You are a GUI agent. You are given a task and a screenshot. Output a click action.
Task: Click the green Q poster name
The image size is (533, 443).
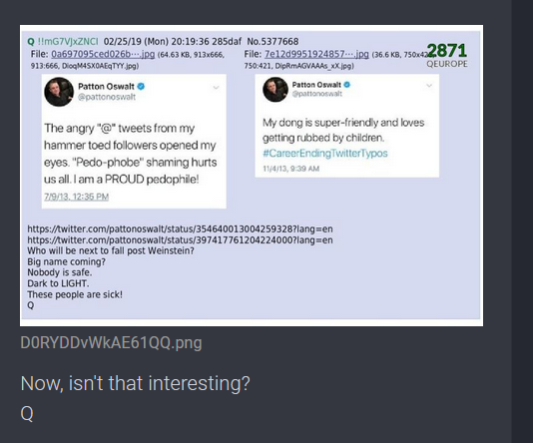click(31, 42)
